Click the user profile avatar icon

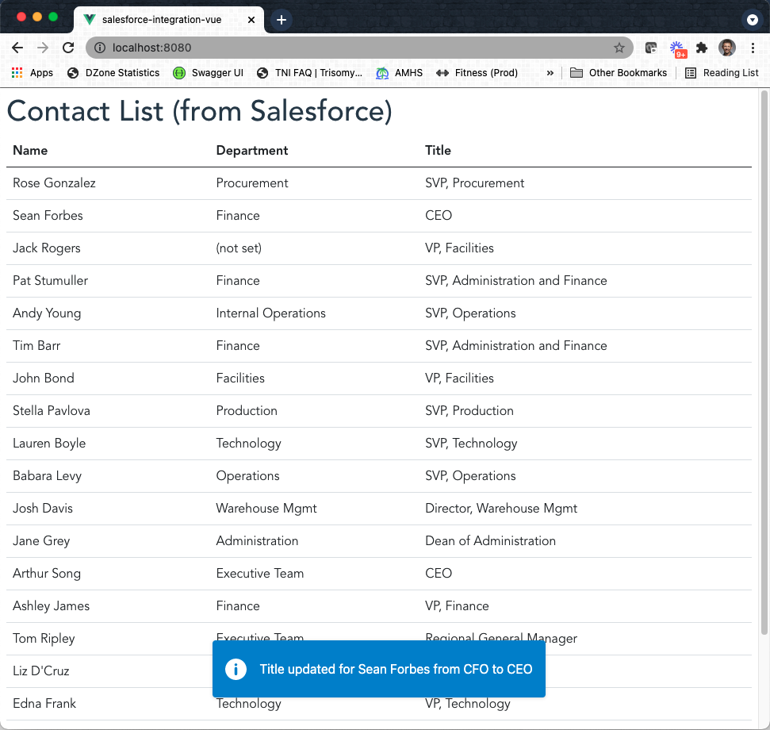(x=726, y=48)
